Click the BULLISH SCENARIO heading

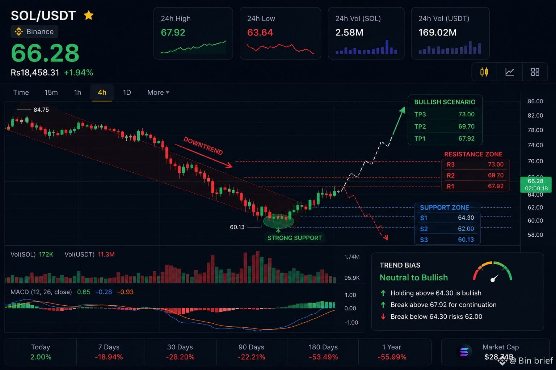click(x=445, y=102)
